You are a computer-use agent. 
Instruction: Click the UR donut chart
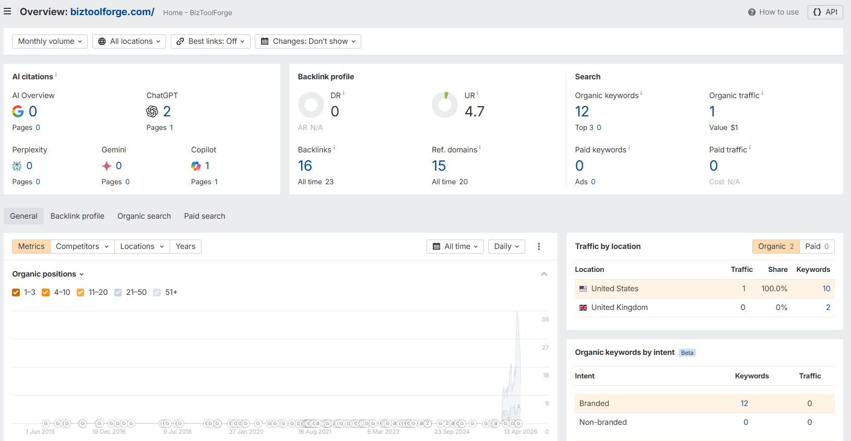tap(445, 105)
